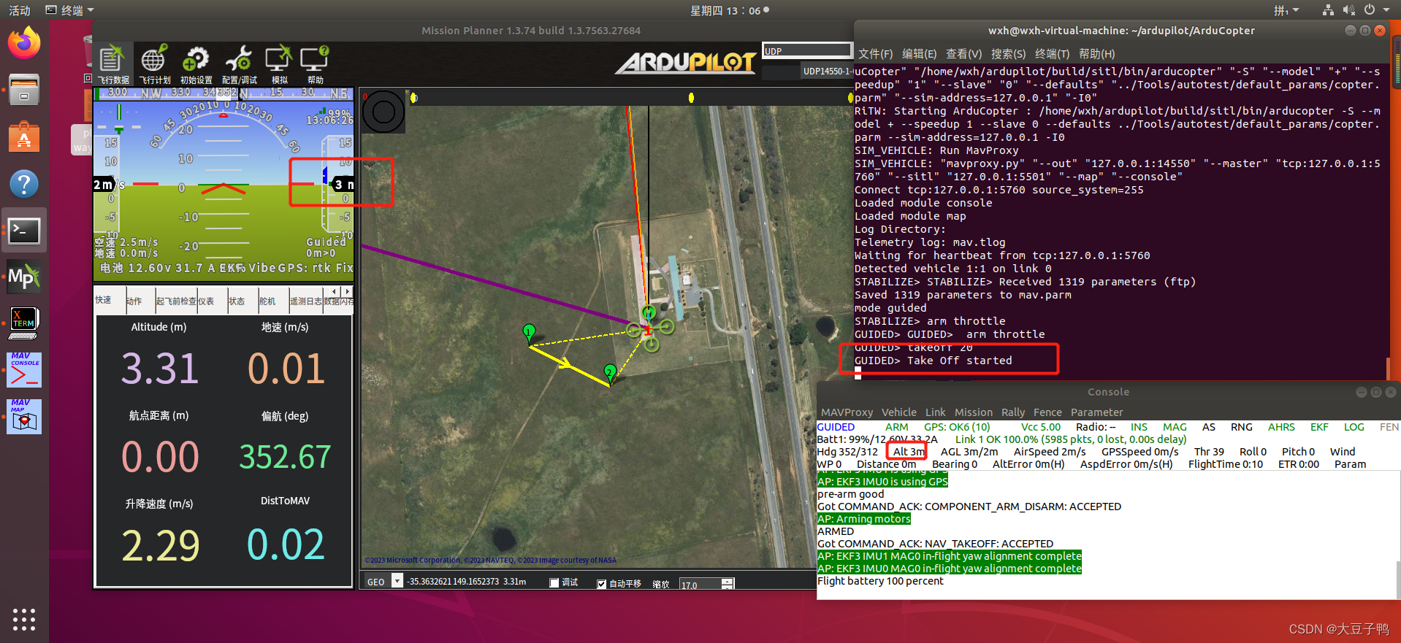The image size is (1401, 643).
Task: Show the applications grid
Action: click(24, 619)
